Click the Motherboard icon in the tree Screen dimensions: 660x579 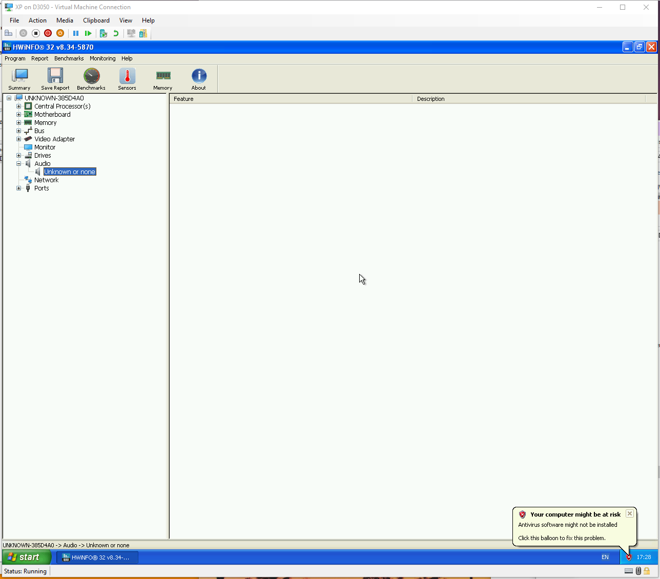tap(28, 115)
